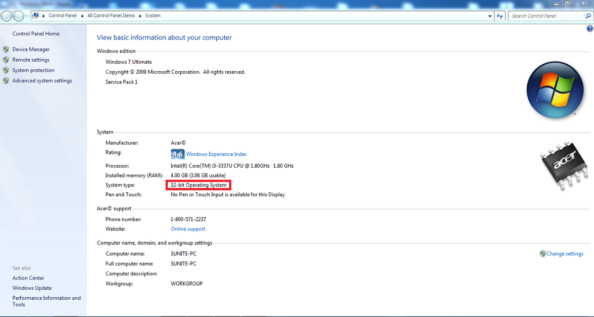Click the shield icon beside System protection

(x=5, y=70)
